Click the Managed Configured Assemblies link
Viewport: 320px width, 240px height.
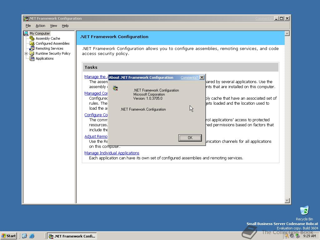tap(96, 93)
